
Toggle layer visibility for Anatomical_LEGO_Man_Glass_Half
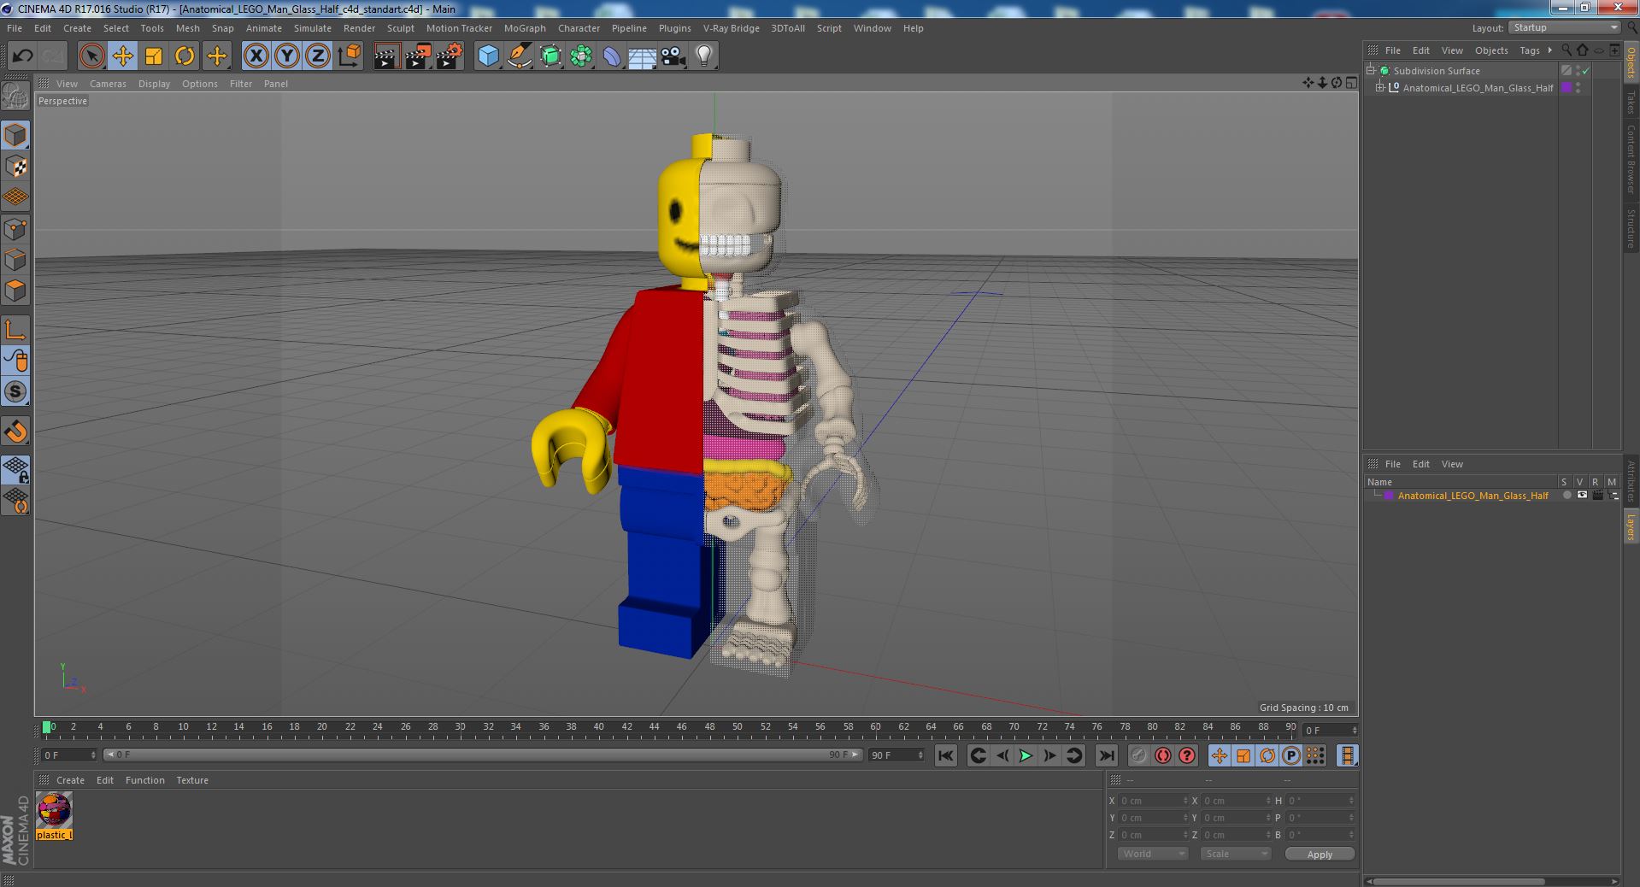click(x=1582, y=496)
